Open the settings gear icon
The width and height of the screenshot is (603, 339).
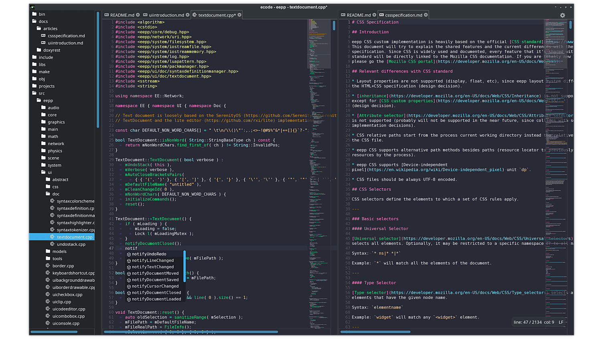coord(563,15)
